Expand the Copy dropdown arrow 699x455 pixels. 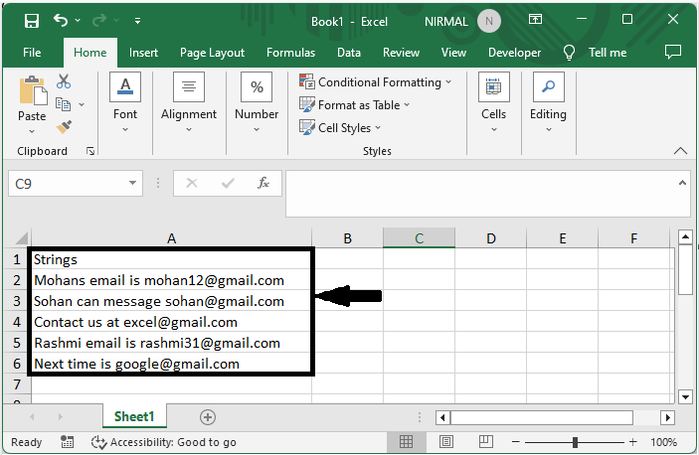click(x=82, y=104)
